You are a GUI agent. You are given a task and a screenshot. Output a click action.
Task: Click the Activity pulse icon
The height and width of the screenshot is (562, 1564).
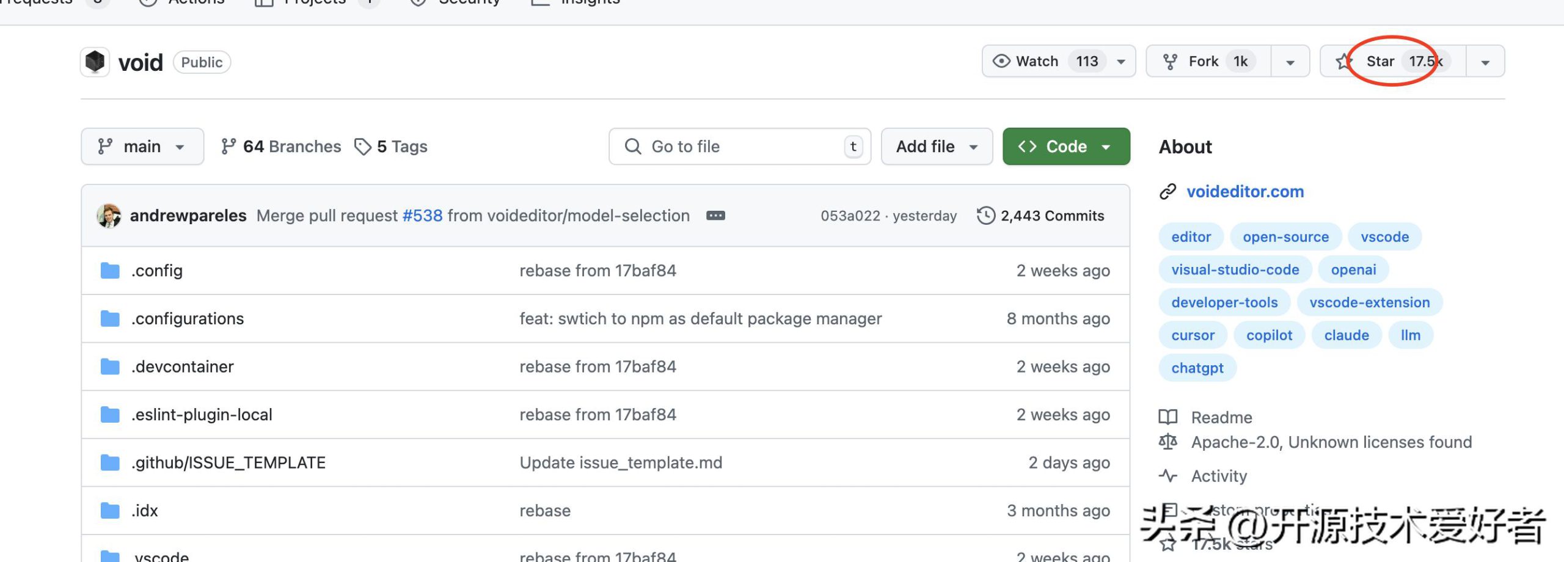pyautogui.click(x=1168, y=476)
